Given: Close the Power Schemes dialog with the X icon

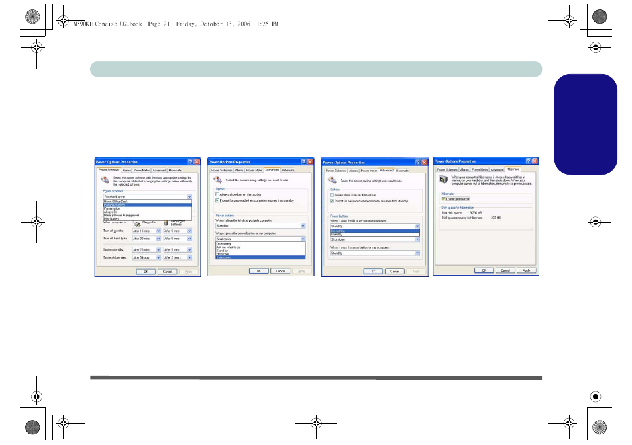Looking at the screenshot, I should pos(197,161).
